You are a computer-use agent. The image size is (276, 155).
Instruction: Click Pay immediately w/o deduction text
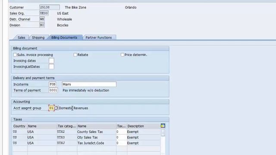(x=86, y=90)
